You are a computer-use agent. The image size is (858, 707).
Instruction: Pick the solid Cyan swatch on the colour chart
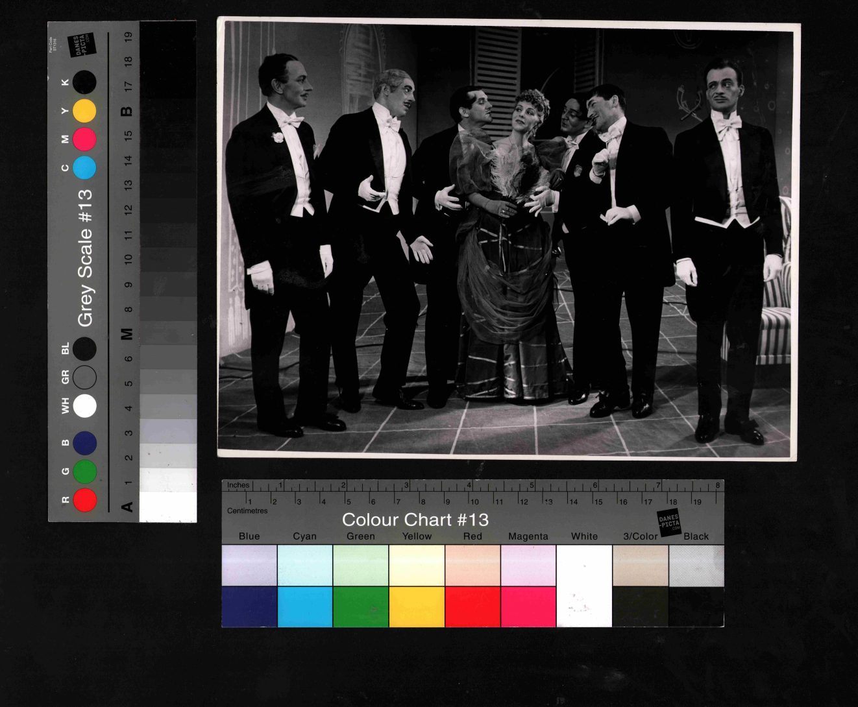tap(305, 606)
